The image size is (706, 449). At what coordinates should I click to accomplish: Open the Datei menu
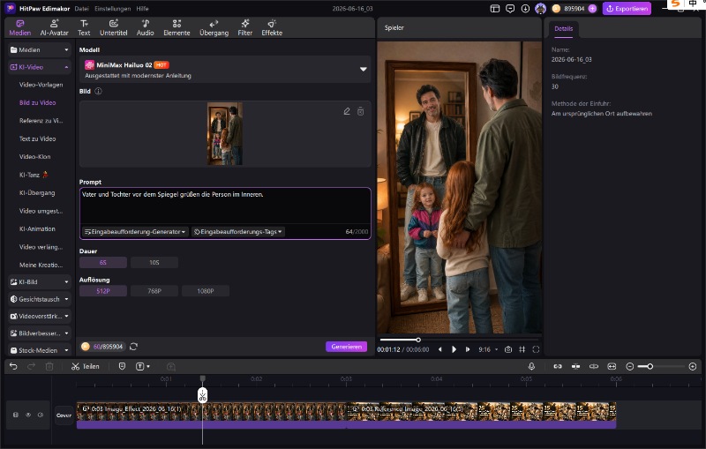pos(81,9)
